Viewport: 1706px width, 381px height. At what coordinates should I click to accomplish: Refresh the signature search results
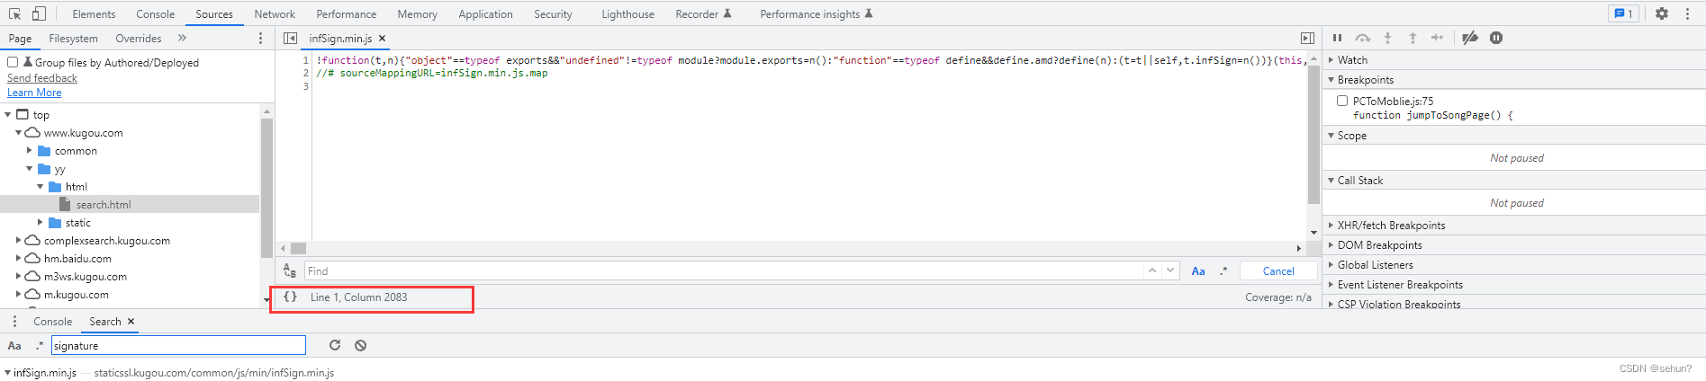335,345
